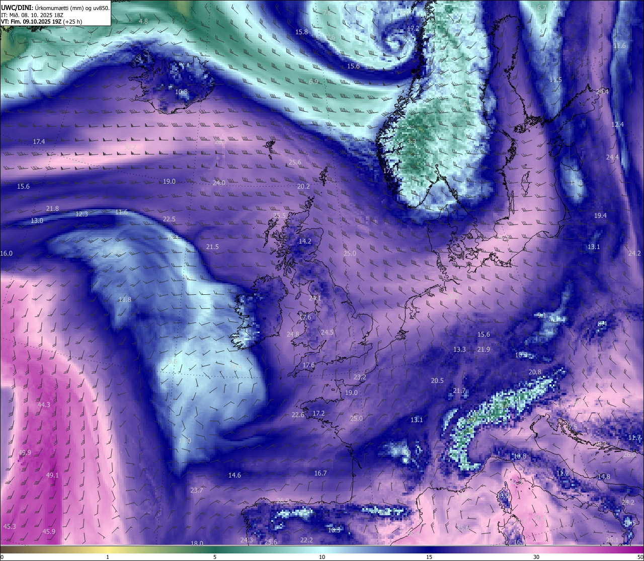Click the '24.5' value label

pos(327,333)
